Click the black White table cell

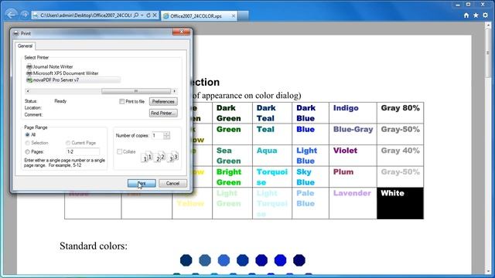pyautogui.click(x=400, y=203)
